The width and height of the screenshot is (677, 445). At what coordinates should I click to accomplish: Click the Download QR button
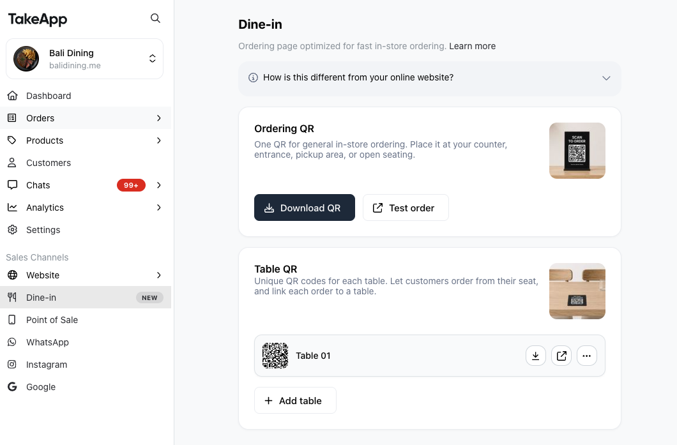coord(305,207)
